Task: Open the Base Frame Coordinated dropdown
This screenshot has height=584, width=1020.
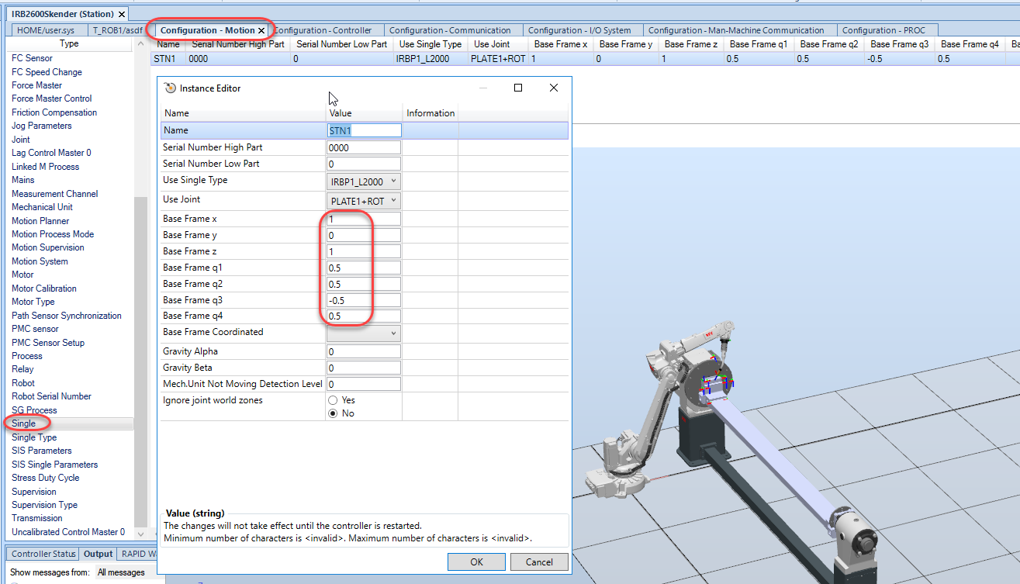Action: [364, 333]
